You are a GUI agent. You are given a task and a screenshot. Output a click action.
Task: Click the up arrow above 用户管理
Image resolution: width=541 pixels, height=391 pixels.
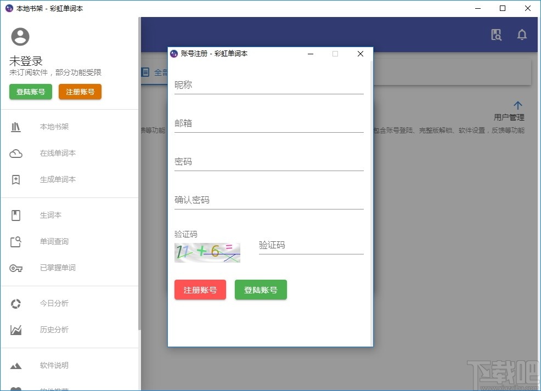[517, 105]
